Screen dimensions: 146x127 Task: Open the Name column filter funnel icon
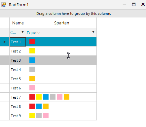coord(22,32)
